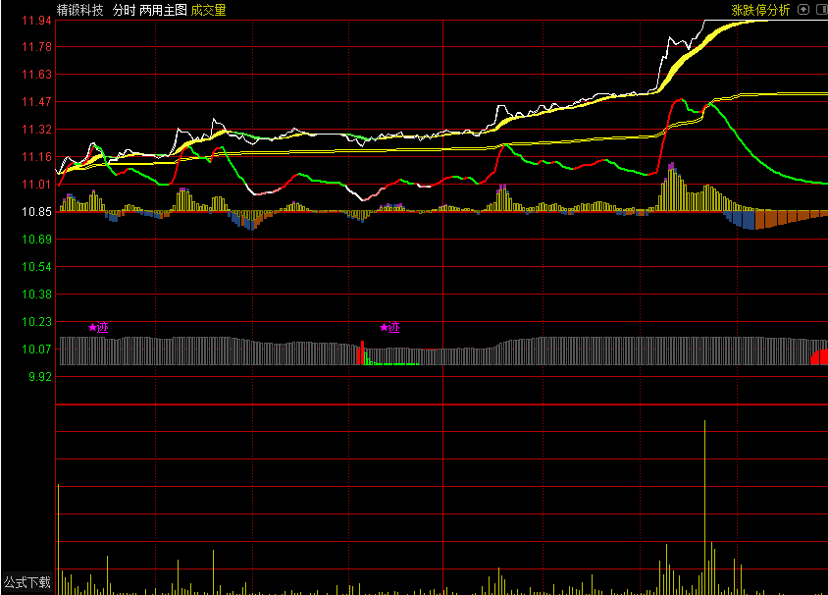Click the 10.23 price axis label
Viewport: 828px width, 595px height.
(36, 322)
